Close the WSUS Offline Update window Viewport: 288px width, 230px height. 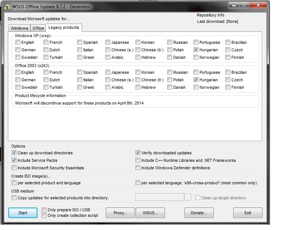[x=258, y=5]
